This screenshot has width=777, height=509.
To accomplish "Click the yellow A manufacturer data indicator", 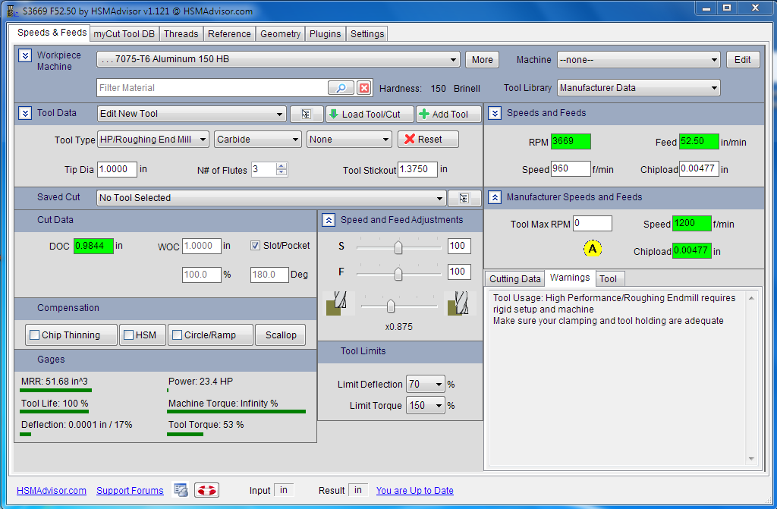I will point(593,248).
